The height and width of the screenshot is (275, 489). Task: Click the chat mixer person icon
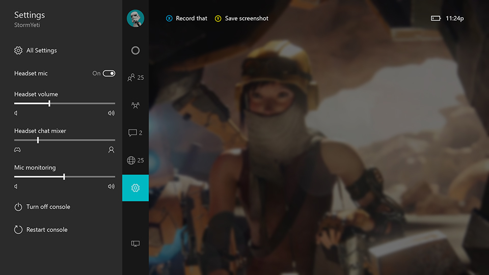point(112,150)
